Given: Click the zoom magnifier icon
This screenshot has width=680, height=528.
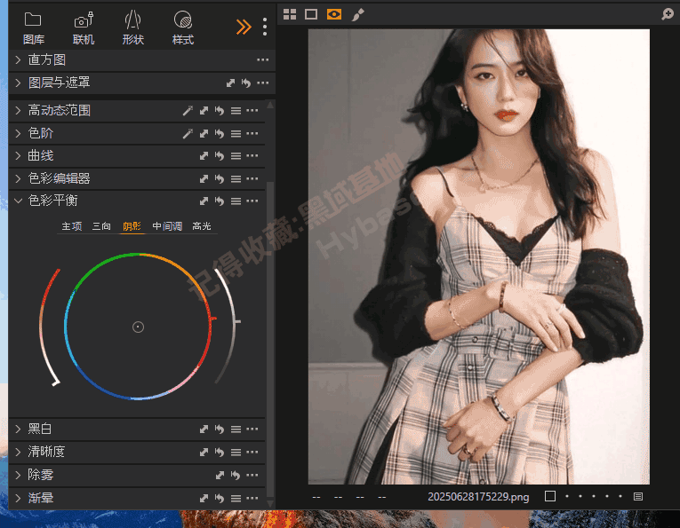Looking at the screenshot, I should pos(668,14).
